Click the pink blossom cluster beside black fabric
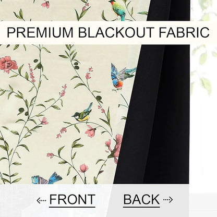 [115, 148]
